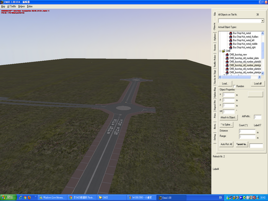Click the to Spline... button
The width and height of the screenshot is (268, 201).
(x=227, y=125)
